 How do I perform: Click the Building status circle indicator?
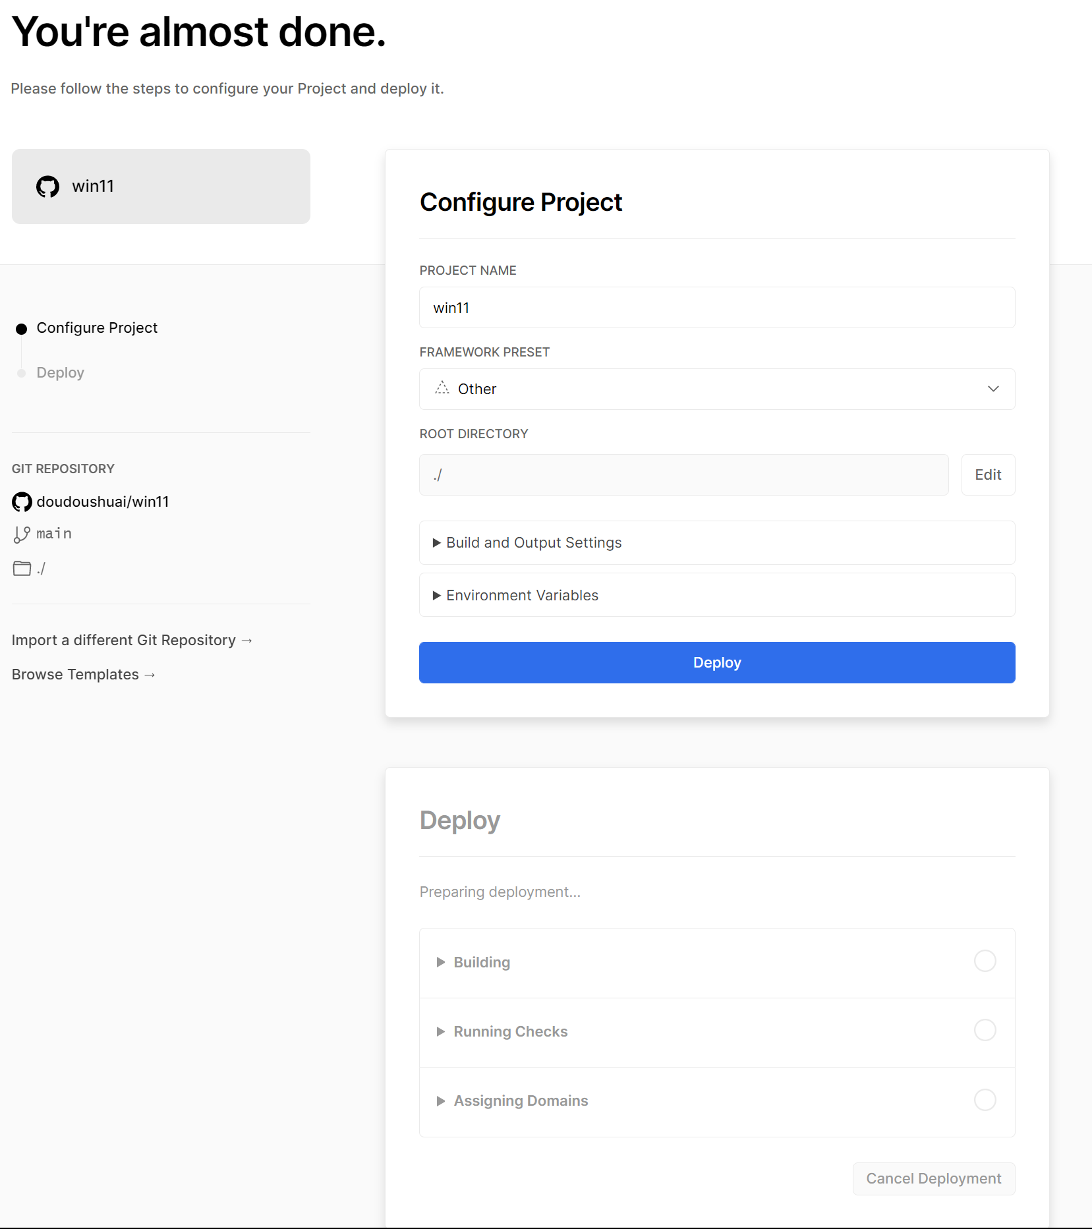click(x=985, y=961)
